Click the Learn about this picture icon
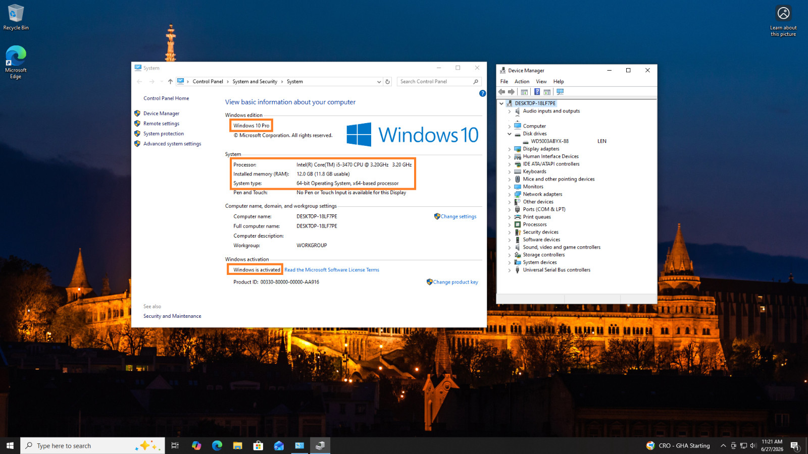The height and width of the screenshot is (454, 808). (x=783, y=21)
